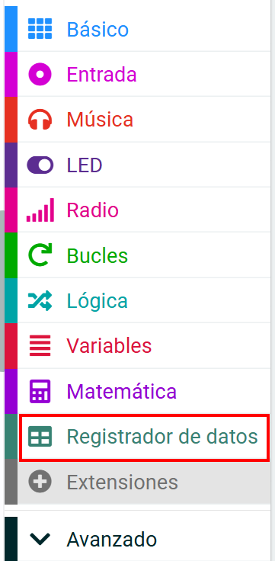
Task: Click the Música headphones icon
Action: 40,119
